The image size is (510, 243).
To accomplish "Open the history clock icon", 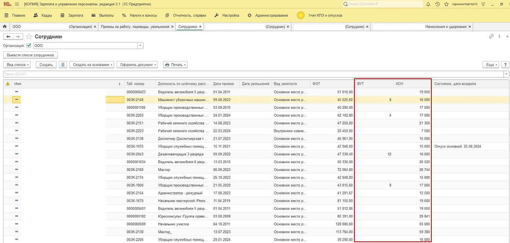I will pos(437,4).
